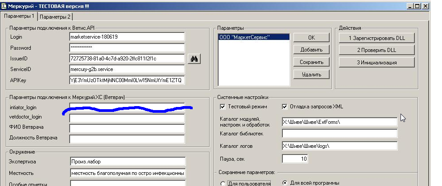Click the Меркурий app icon in title bar
This screenshot has width=442, height=186.
(4, 6)
